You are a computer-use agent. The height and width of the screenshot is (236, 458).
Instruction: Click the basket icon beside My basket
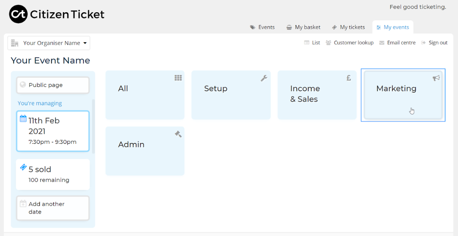coord(289,27)
